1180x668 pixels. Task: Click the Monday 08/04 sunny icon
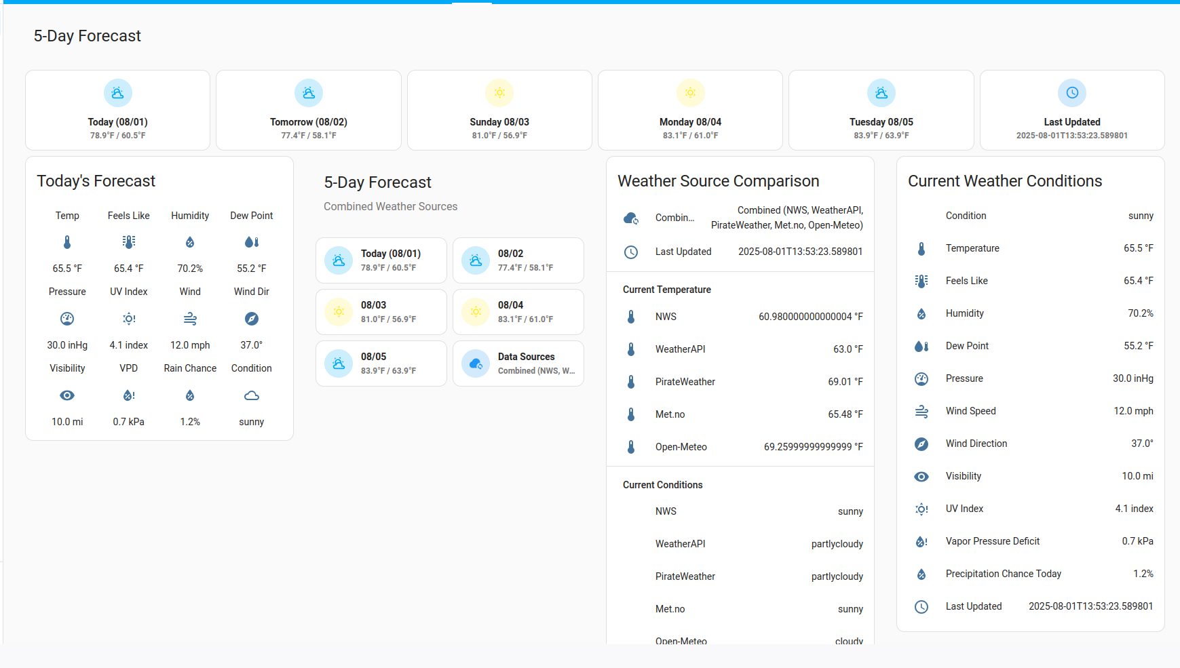690,93
